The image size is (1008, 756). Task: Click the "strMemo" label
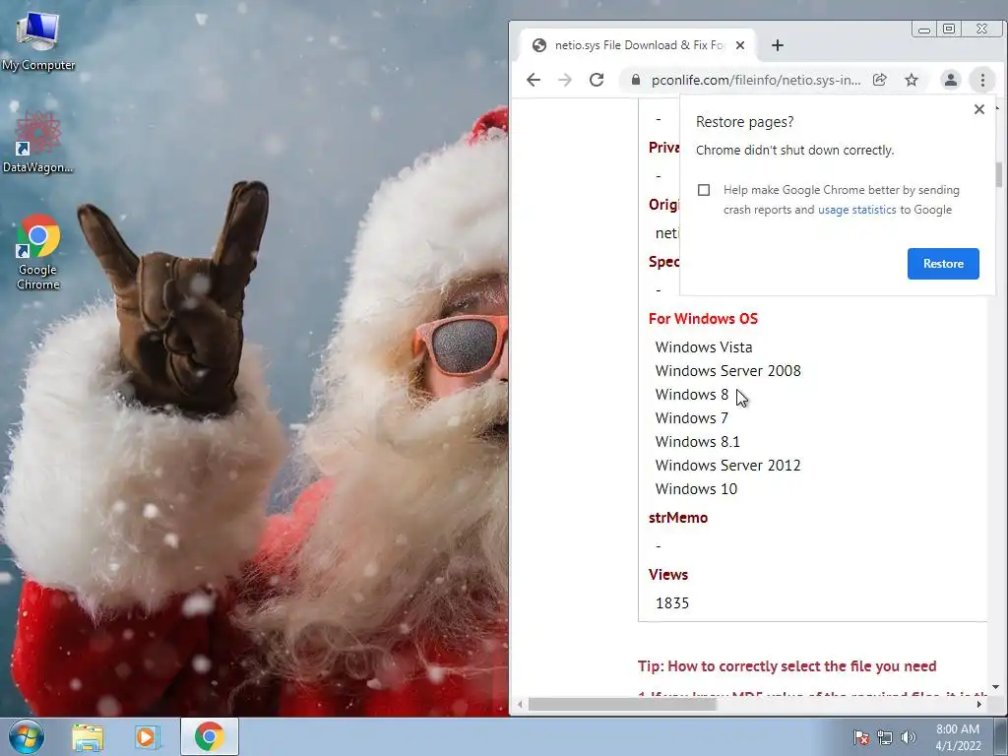(x=677, y=518)
